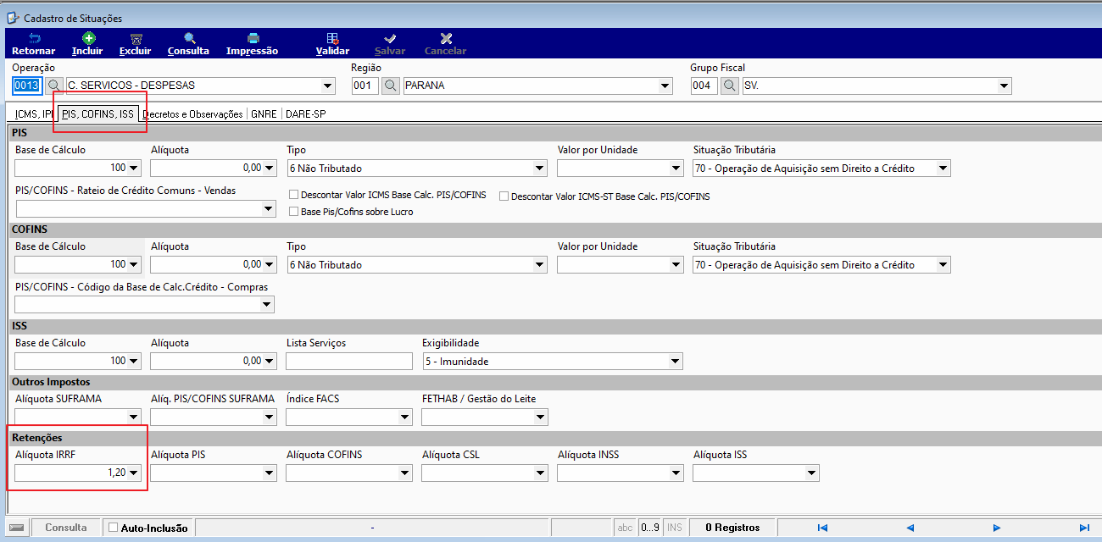Click the PIS Alíquota field
This screenshot has width=1102, height=542.
pyautogui.click(x=213, y=169)
